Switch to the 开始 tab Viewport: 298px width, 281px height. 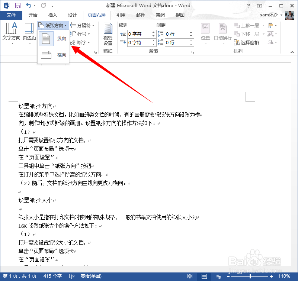click(x=33, y=15)
